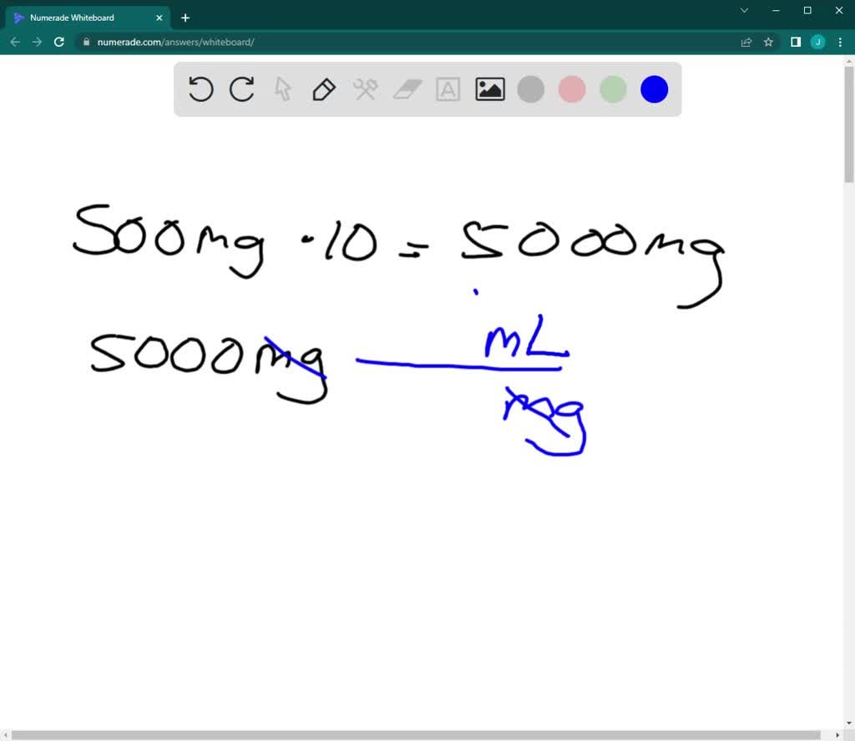The height and width of the screenshot is (741, 855).
Task: Open the insert image tool
Action: pyautogui.click(x=490, y=89)
